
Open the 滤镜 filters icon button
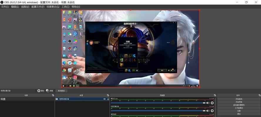click(49, 91)
